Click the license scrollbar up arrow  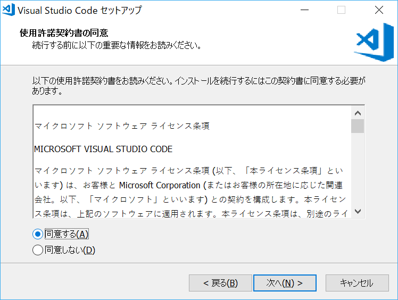(358, 113)
